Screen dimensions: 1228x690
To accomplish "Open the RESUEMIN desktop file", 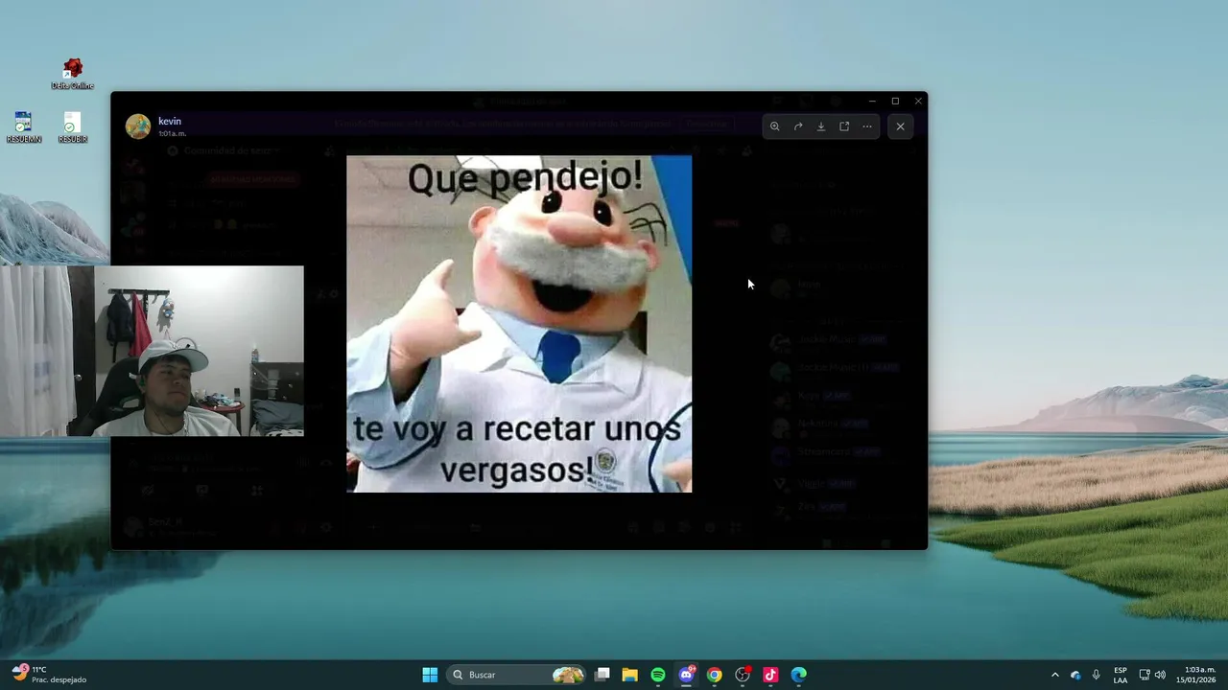I will click(x=24, y=127).
